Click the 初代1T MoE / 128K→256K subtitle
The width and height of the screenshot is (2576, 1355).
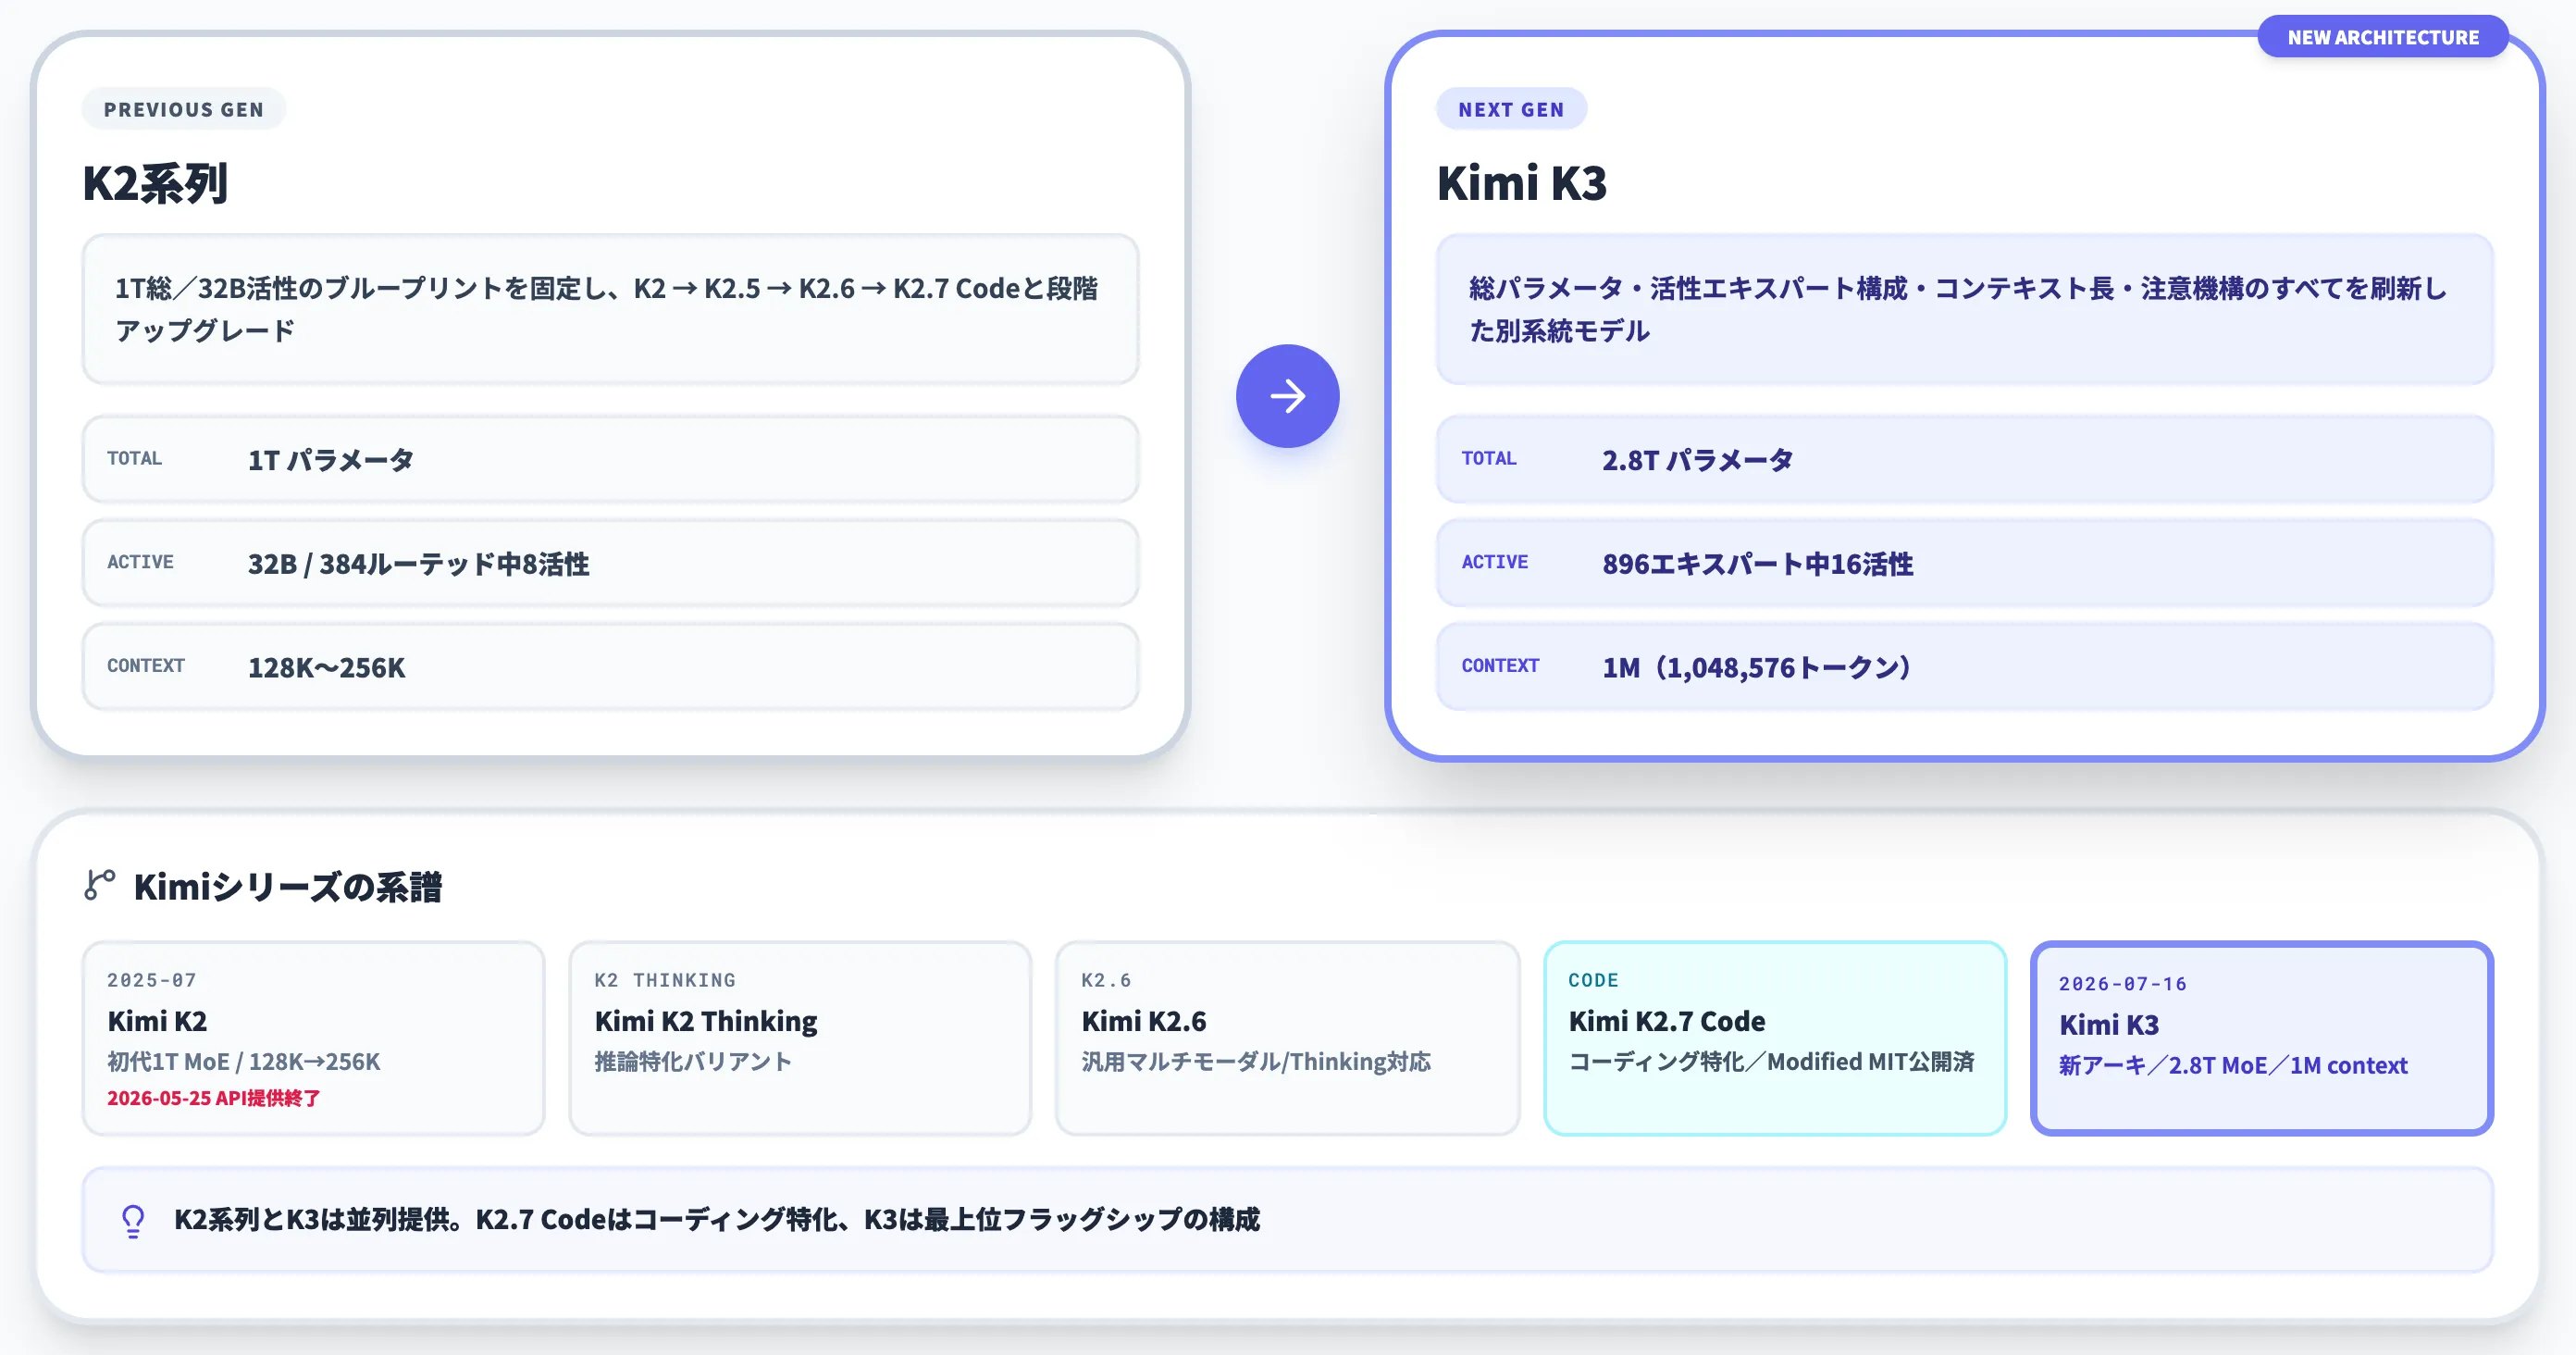[x=244, y=1062]
